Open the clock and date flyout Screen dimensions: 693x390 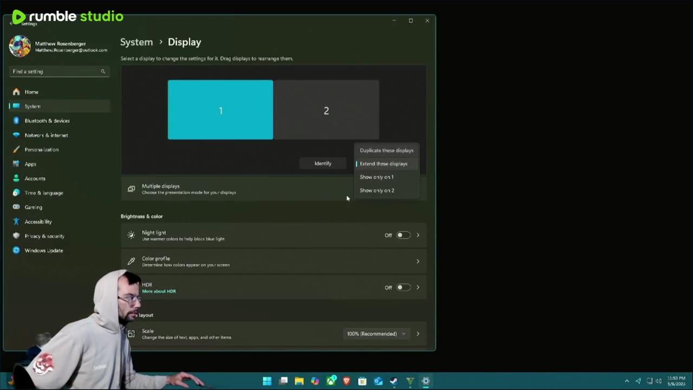[x=675, y=381]
